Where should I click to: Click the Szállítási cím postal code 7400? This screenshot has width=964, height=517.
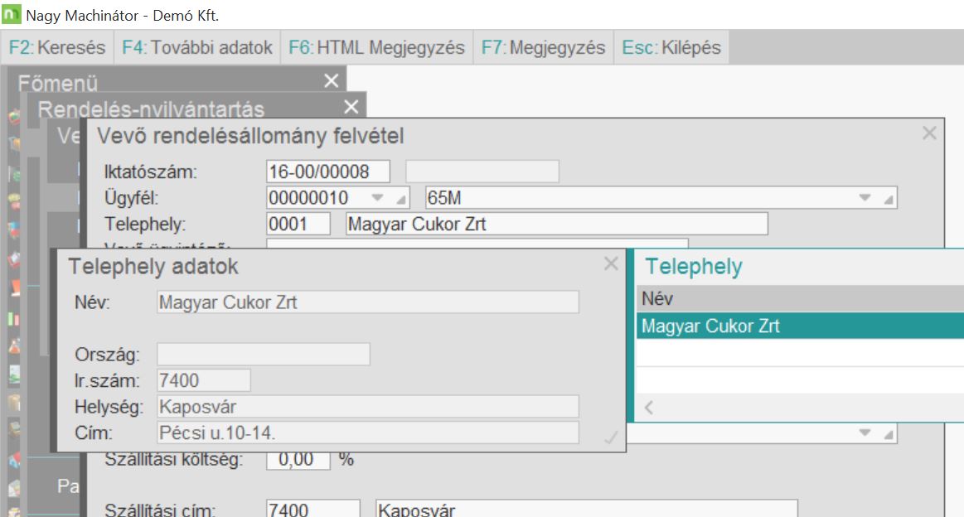(313, 509)
